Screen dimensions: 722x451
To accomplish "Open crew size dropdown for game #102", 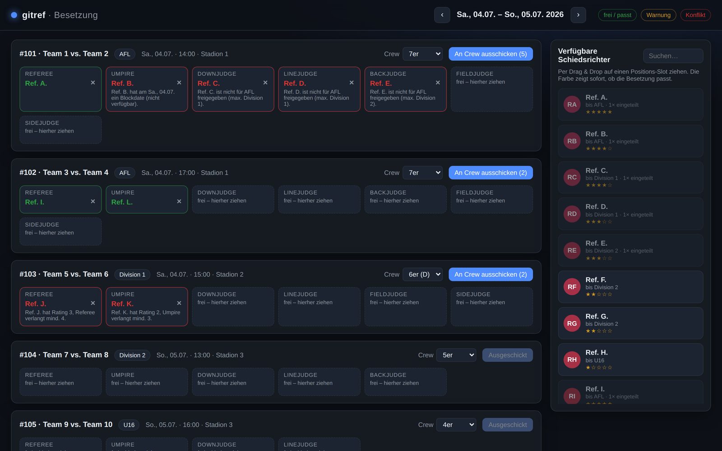I will [422, 173].
